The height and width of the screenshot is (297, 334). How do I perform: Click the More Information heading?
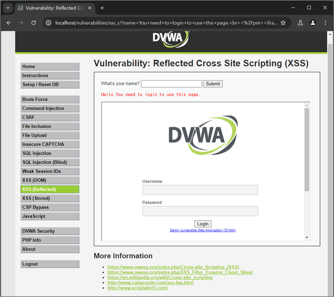pyautogui.click(x=123, y=256)
